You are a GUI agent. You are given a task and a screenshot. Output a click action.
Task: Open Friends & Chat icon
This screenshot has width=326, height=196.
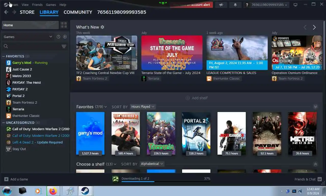[x=320, y=179]
